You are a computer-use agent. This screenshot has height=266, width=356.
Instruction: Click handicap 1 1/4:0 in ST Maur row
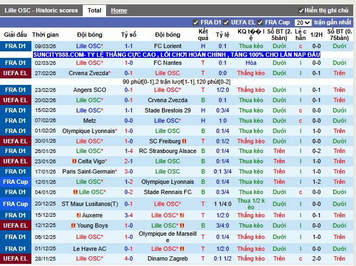[222, 204]
